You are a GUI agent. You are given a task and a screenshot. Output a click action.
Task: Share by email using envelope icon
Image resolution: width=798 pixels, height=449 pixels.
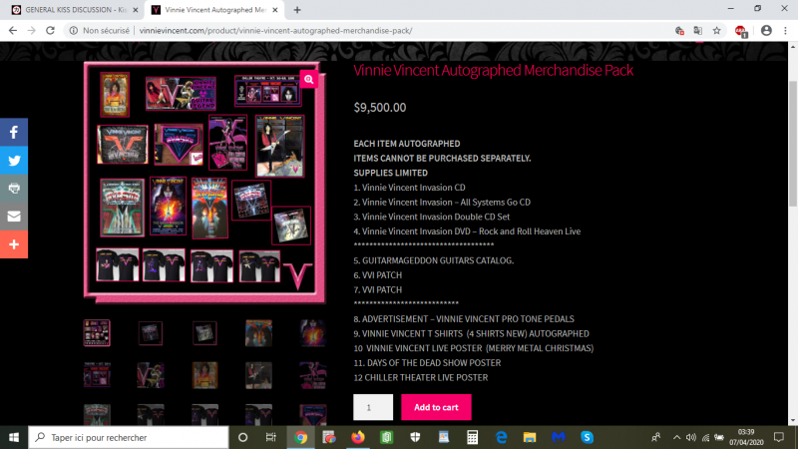tap(14, 216)
